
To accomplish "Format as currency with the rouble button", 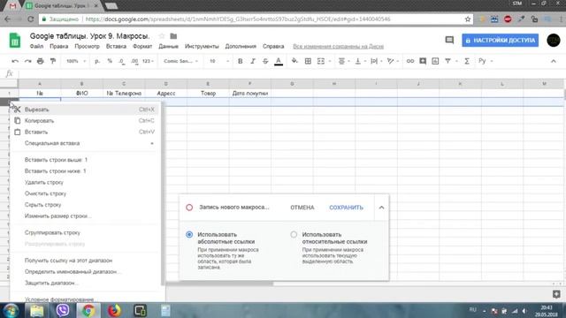I will click(97, 61).
